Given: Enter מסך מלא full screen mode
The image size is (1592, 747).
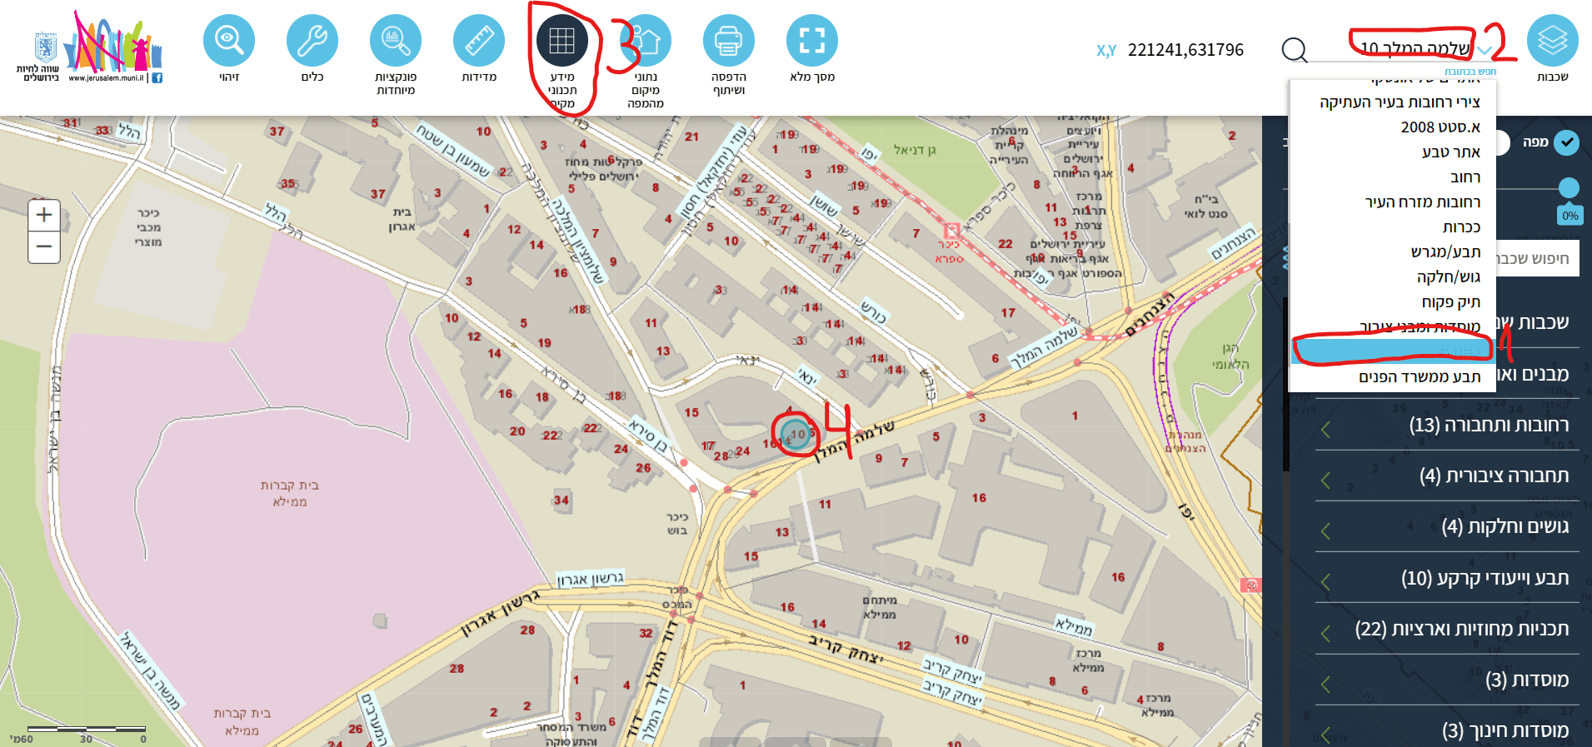Looking at the screenshot, I should [x=812, y=40].
